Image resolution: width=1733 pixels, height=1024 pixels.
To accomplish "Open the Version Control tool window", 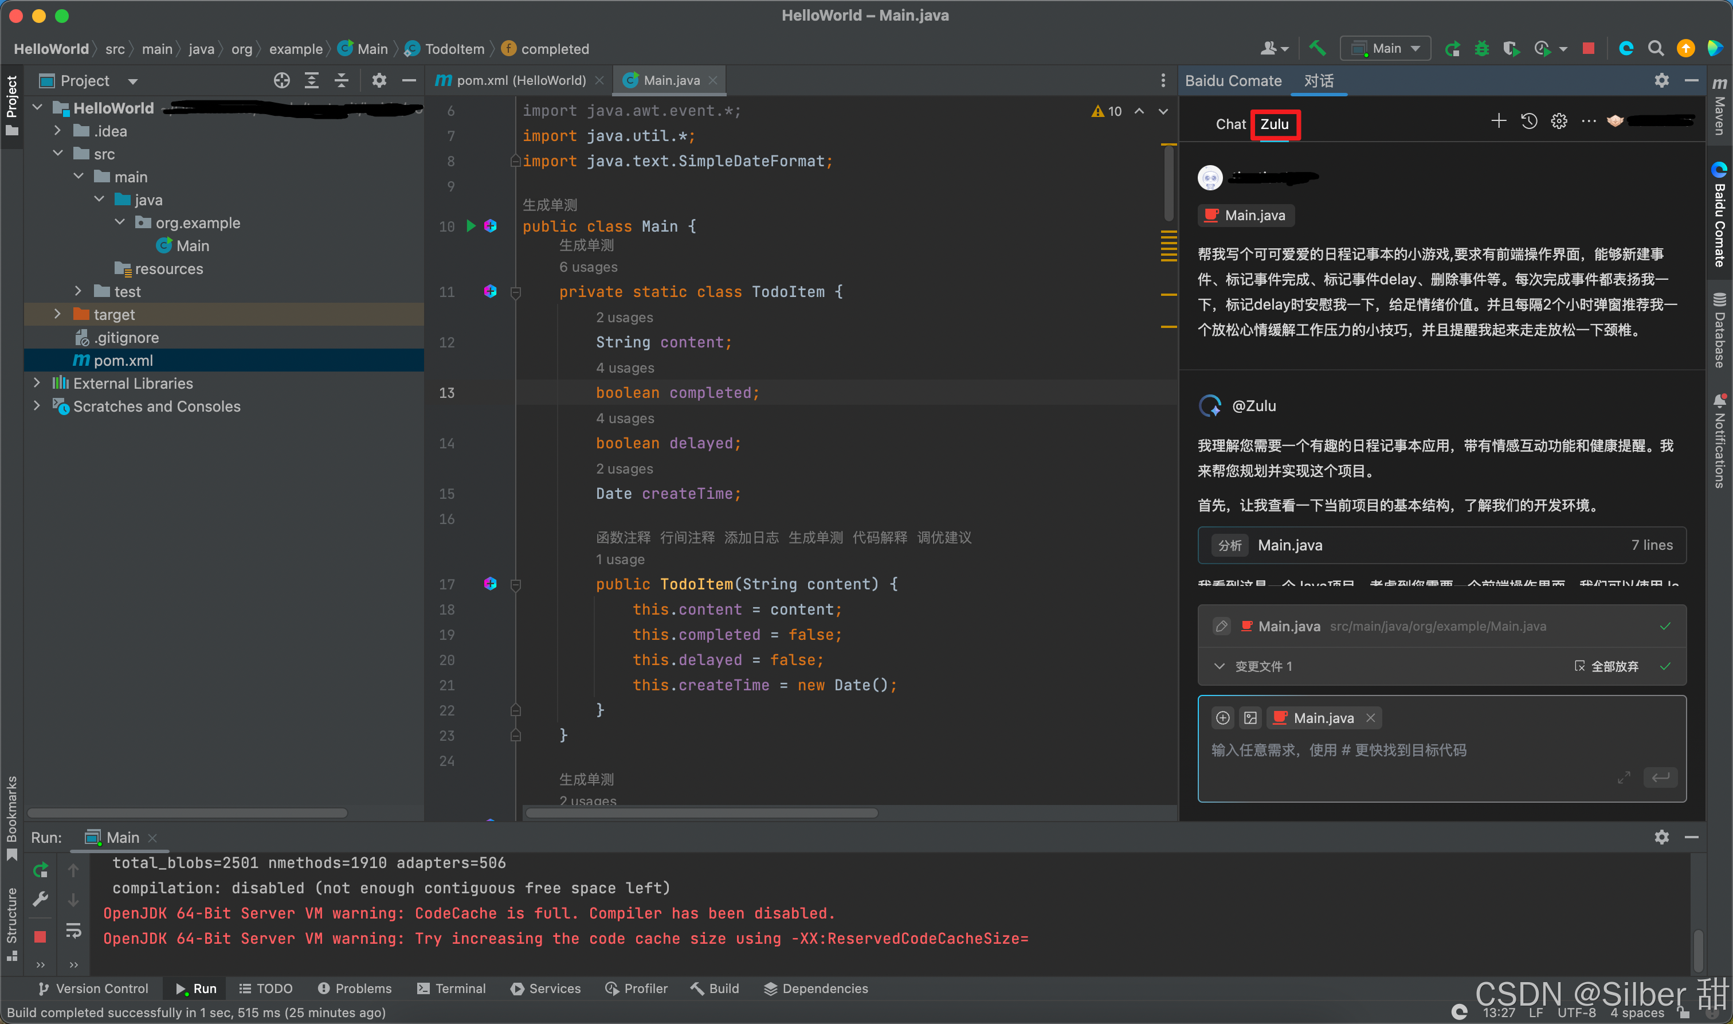I will [93, 989].
